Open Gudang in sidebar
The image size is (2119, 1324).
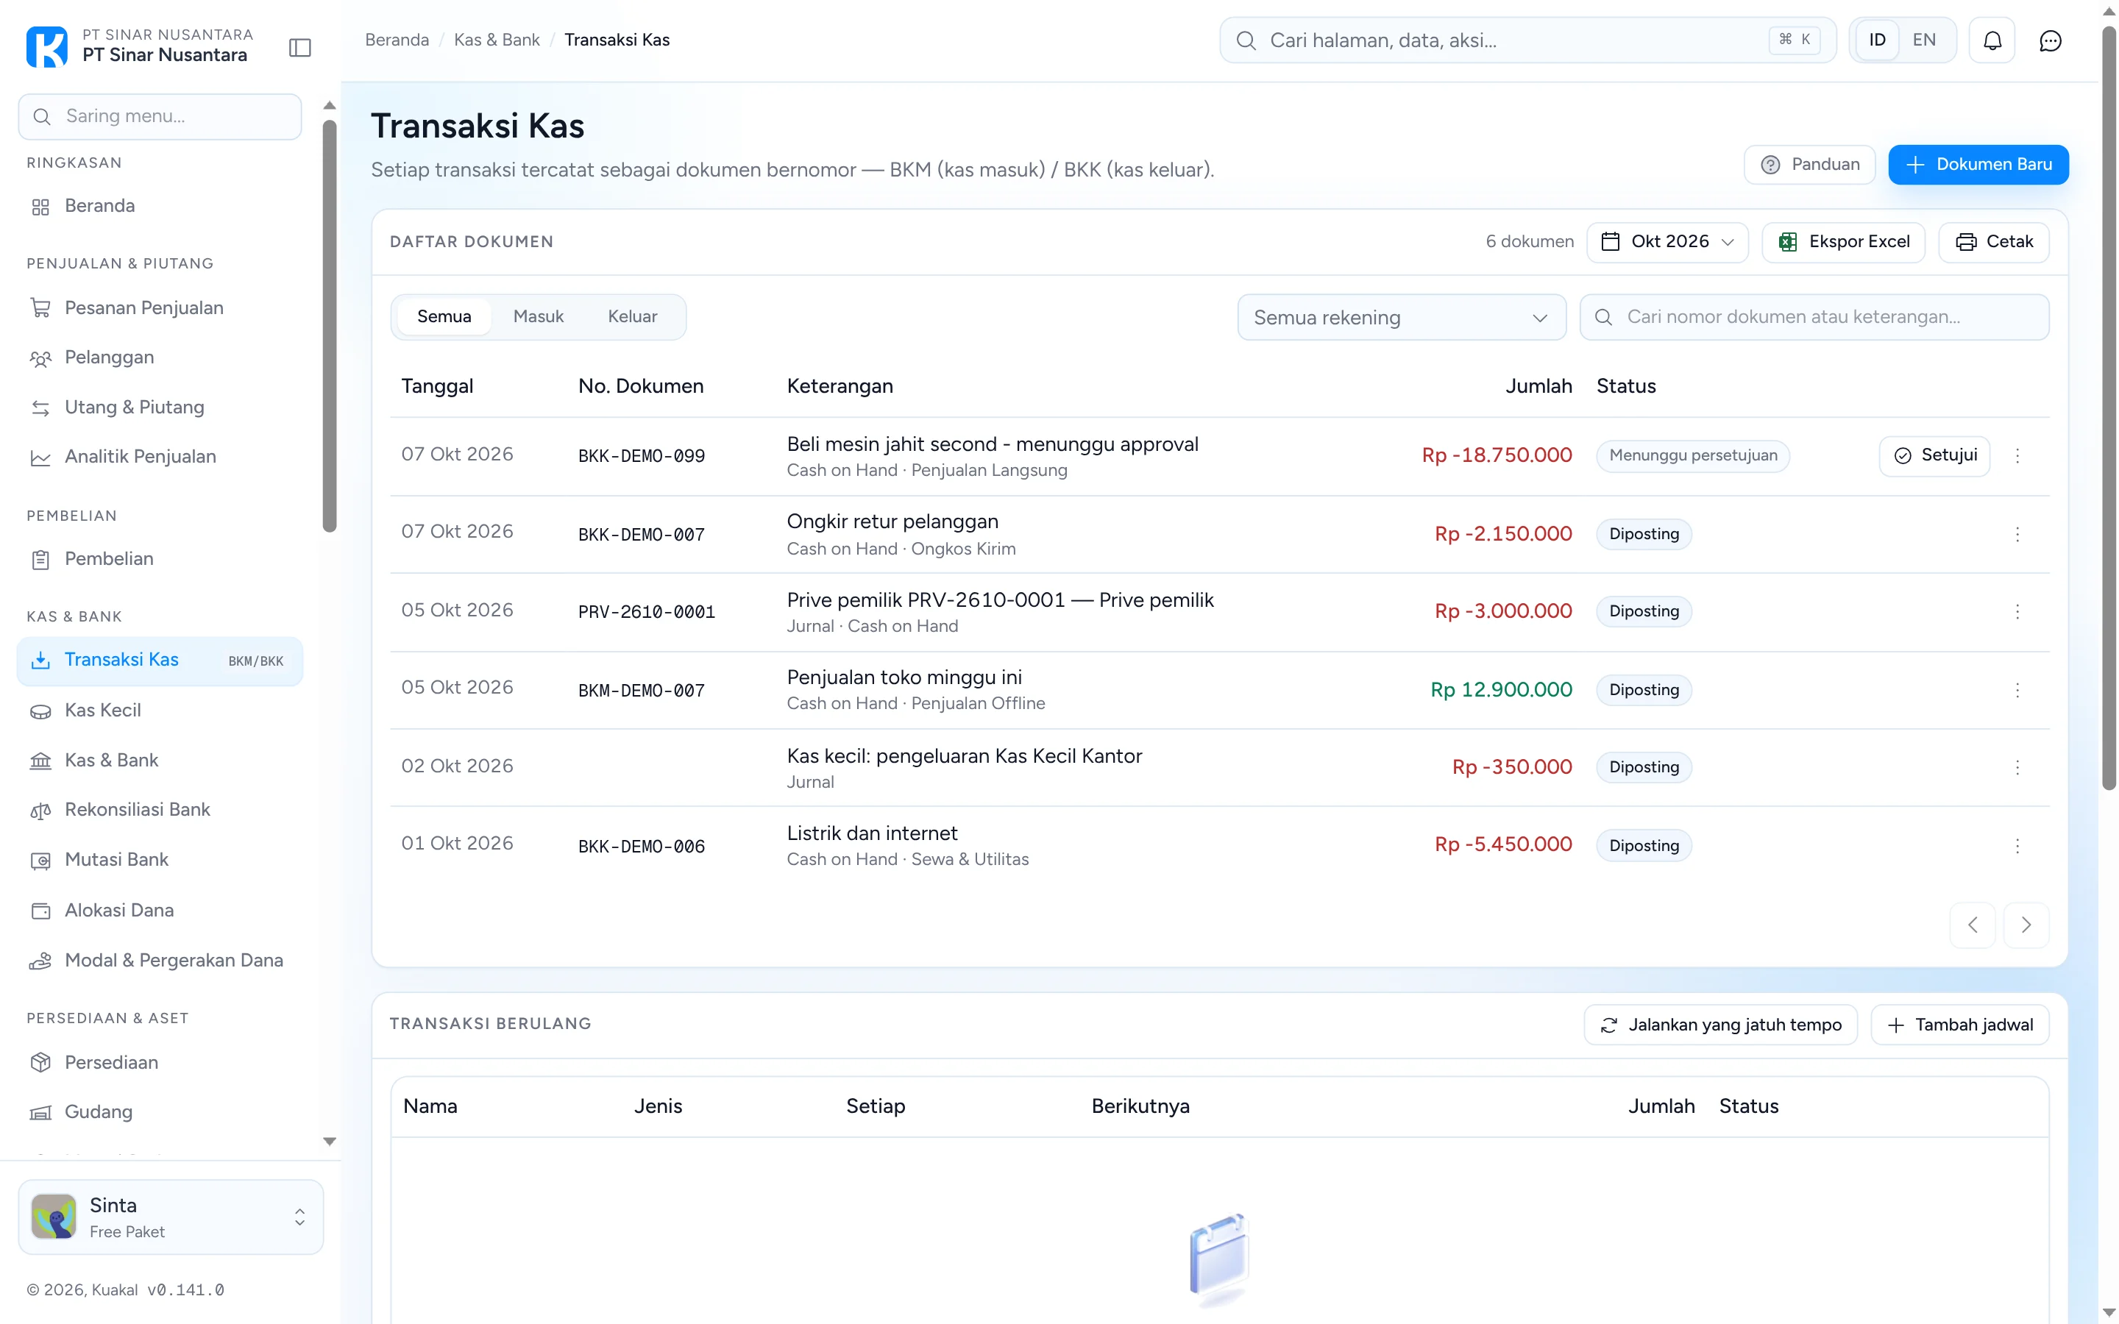[x=160, y=1112]
